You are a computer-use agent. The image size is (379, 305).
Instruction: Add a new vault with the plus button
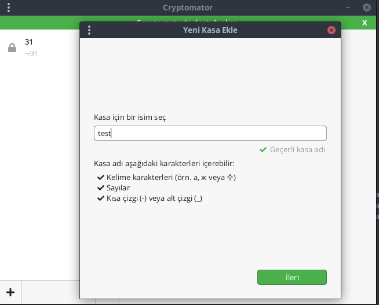point(10,292)
